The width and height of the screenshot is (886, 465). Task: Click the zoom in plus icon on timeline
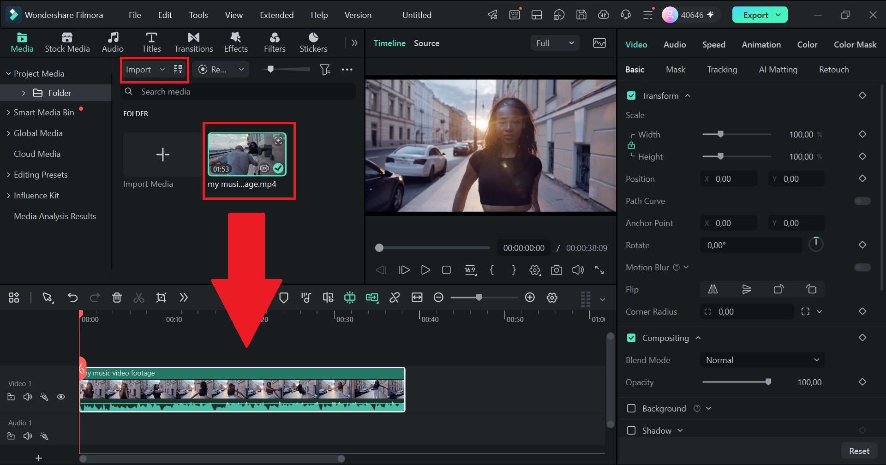530,298
